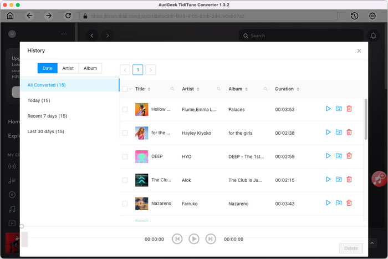Go to previous history page
Screen dimensions: 388x259
(x=125, y=70)
